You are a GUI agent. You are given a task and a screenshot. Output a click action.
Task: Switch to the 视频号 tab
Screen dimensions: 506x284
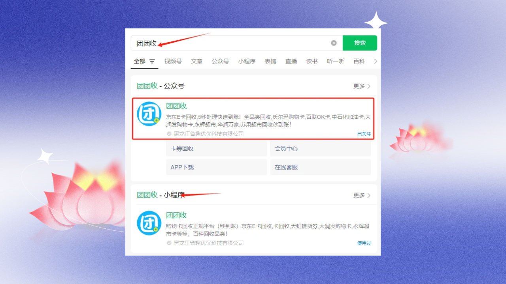click(x=173, y=62)
